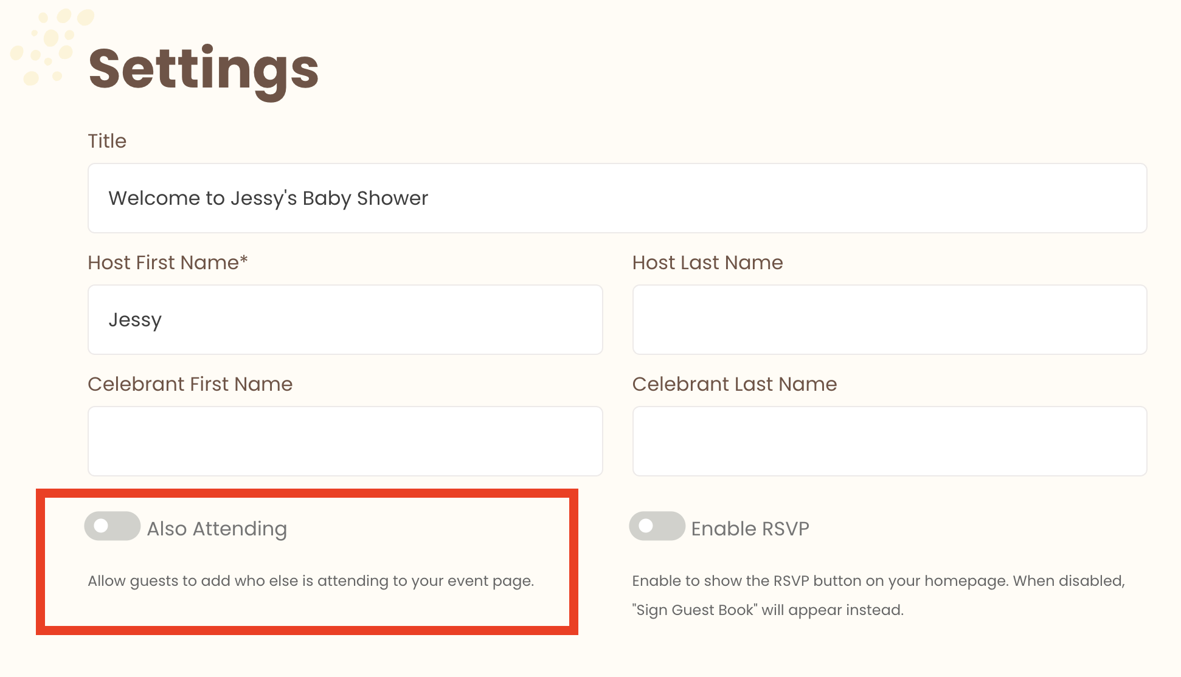This screenshot has width=1181, height=677.
Task: Click the Title field label
Action: (x=107, y=140)
